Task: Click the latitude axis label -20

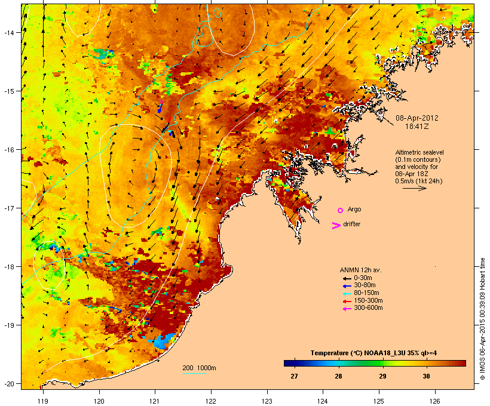Action: (8, 384)
